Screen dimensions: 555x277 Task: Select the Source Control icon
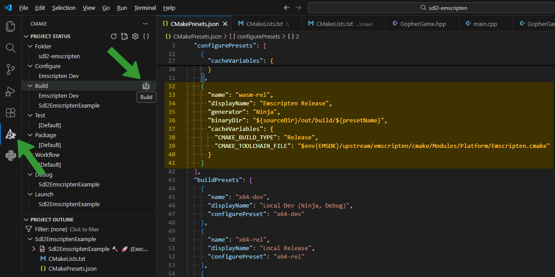(10, 69)
